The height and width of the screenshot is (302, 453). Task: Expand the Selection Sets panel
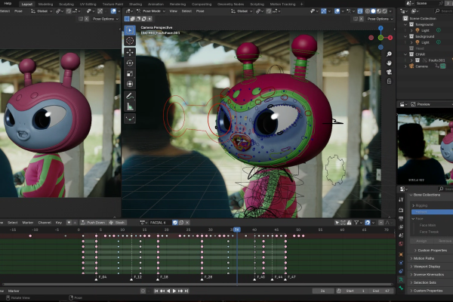click(x=424, y=282)
